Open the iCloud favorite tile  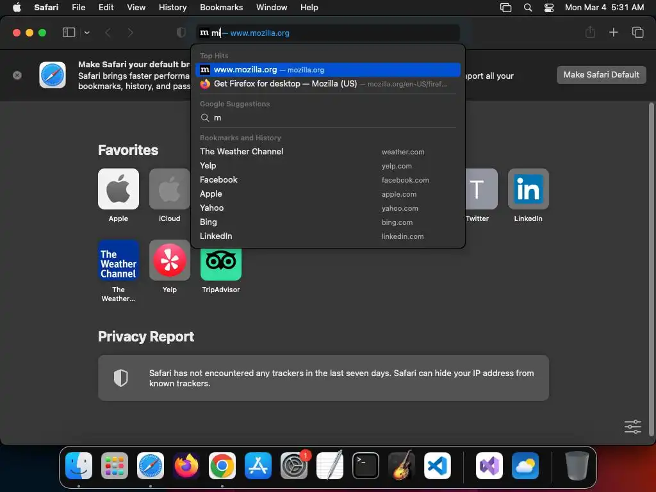pyautogui.click(x=169, y=189)
